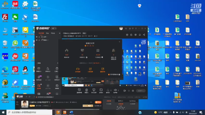
Task: Click the share results button in the dialog
Action: [x=90, y=70]
